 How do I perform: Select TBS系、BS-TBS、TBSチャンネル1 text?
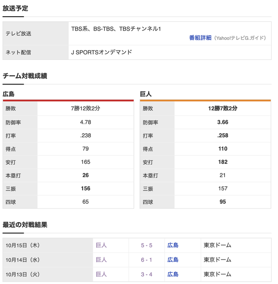coord(116,29)
